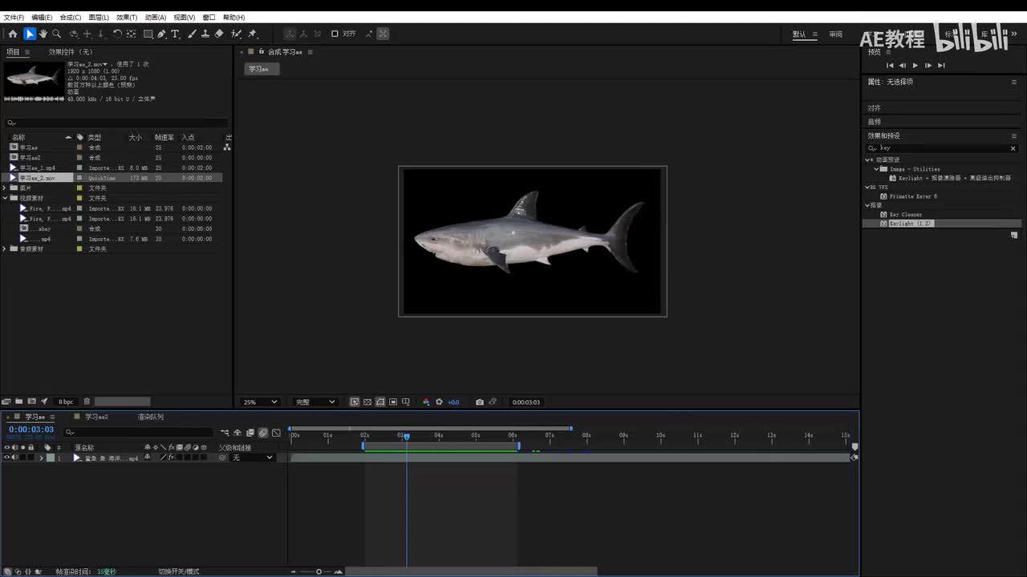
Task: Open the 25% magnification dropdown
Action: 261,402
